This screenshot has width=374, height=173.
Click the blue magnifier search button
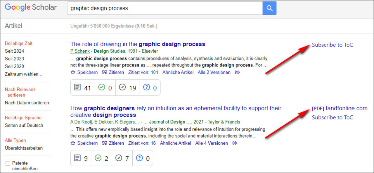coord(269,8)
